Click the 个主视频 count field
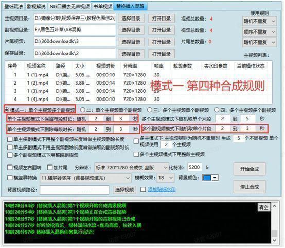This screenshot has width=285, height=248. pyautogui.click(x=166, y=145)
